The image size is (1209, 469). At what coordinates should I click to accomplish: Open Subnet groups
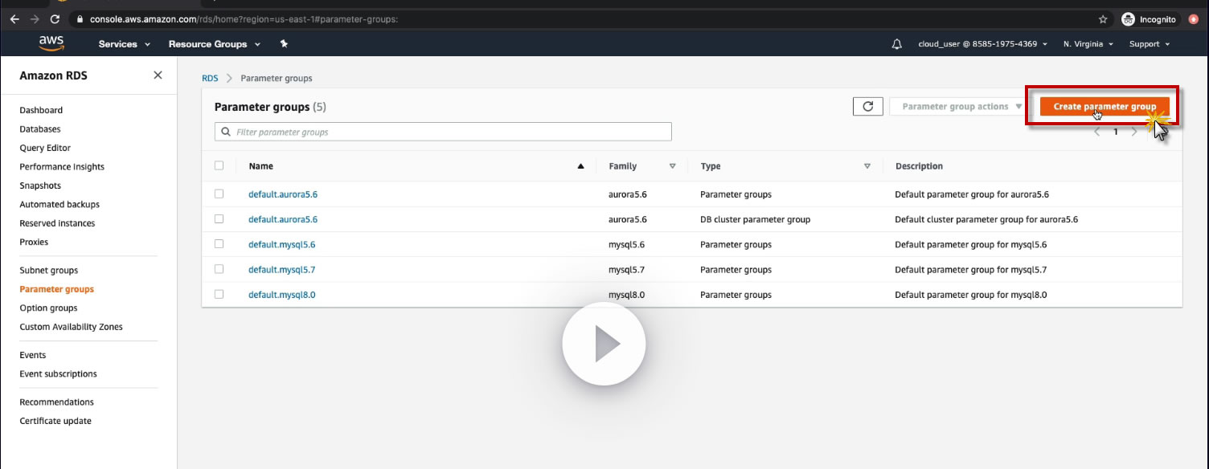pos(49,270)
